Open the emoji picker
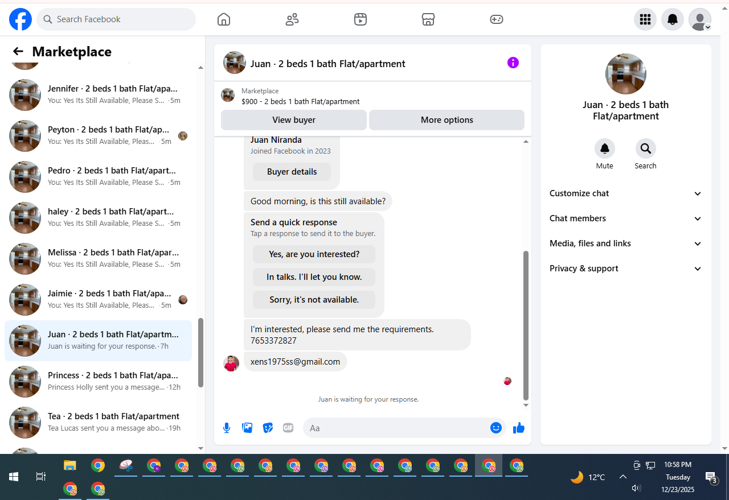 pos(496,428)
